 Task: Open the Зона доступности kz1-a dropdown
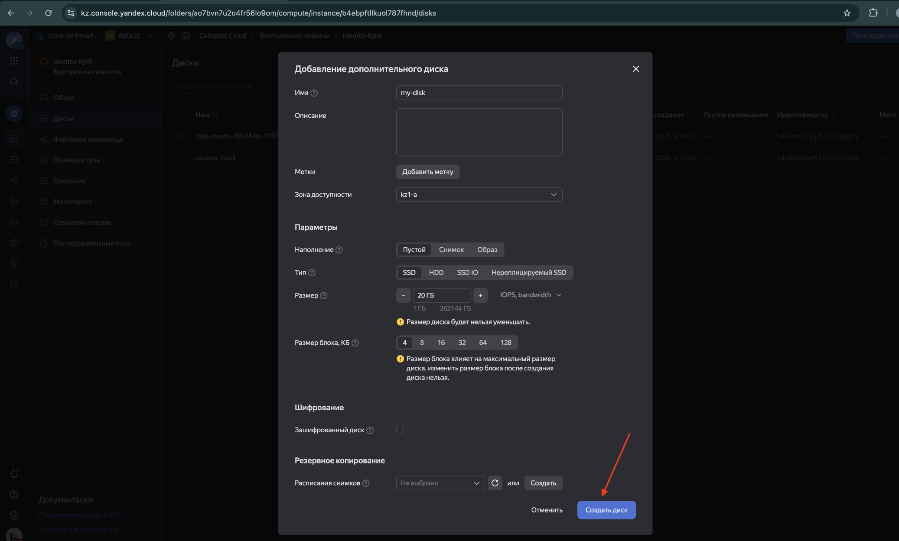479,194
